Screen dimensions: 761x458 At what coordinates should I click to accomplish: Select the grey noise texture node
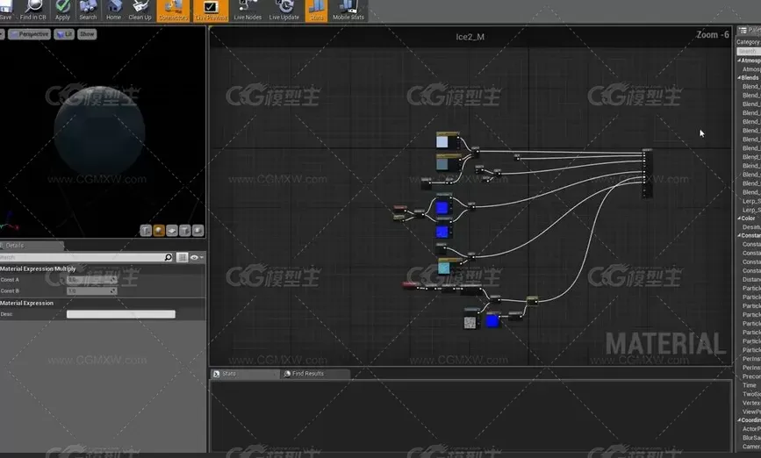point(470,319)
